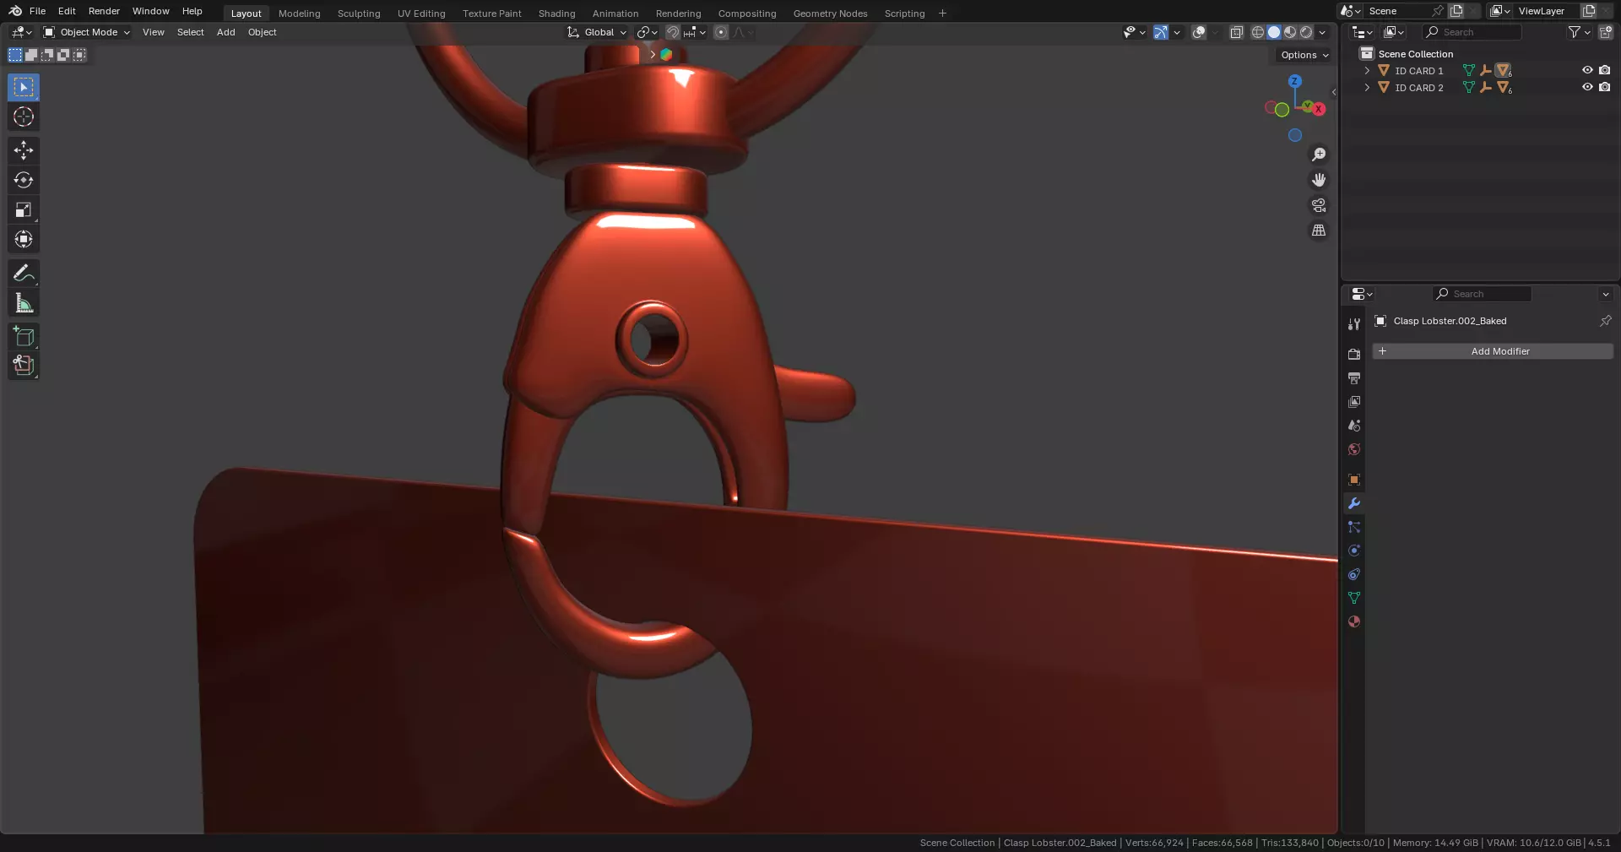Open the viewport Options dropdown
This screenshot has height=852, width=1621.
[1304, 55]
